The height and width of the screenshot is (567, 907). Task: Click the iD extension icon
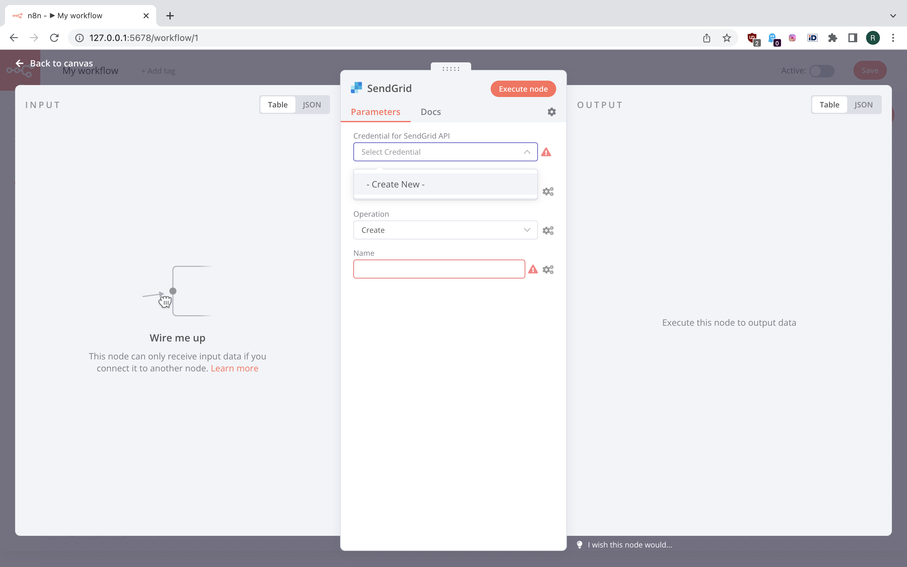[x=812, y=38]
